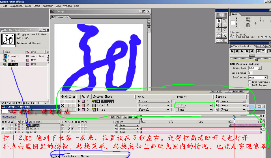The height and width of the screenshot is (158, 271).
Task: Click the current time marker on timeline ruler
Action: [x=234, y=118]
